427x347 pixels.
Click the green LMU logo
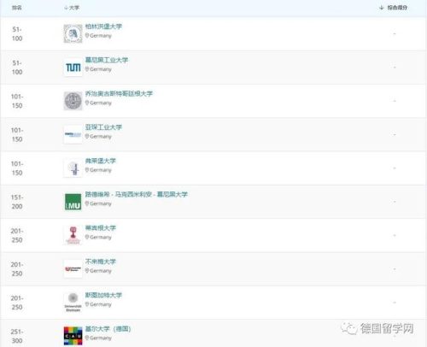pos(73,202)
